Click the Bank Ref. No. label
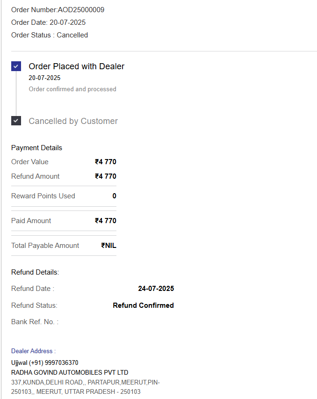This screenshot has height=399, width=317. [x=35, y=322]
